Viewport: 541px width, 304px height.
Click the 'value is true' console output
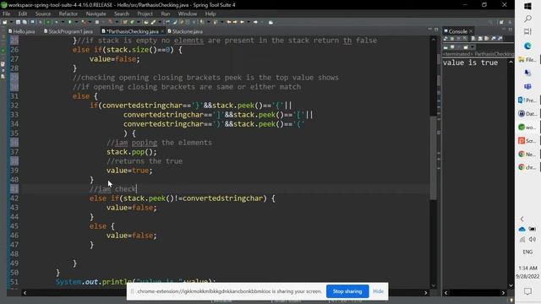coord(470,62)
